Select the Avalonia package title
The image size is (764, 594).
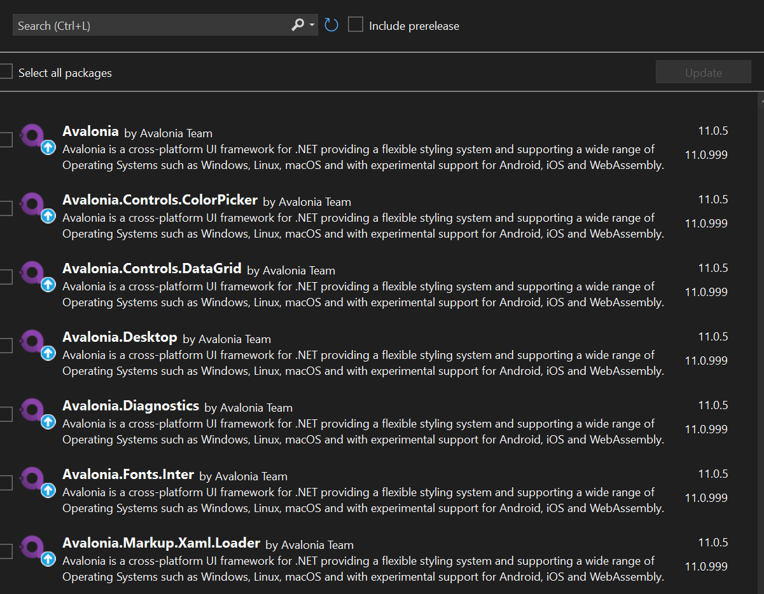90,131
